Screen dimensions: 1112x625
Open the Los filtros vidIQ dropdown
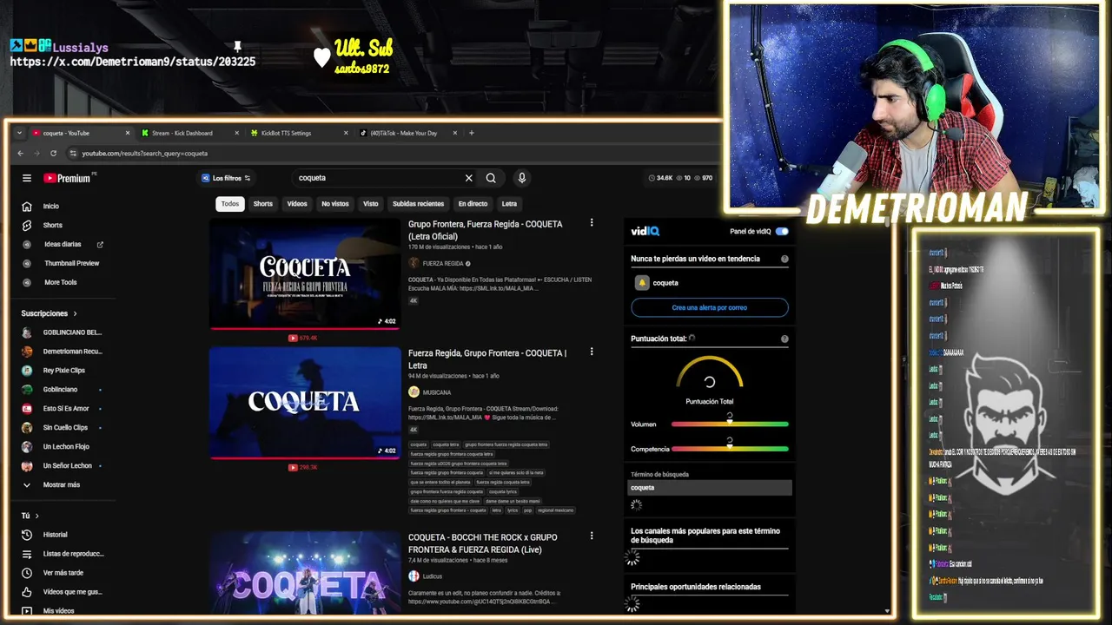[x=226, y=178]
